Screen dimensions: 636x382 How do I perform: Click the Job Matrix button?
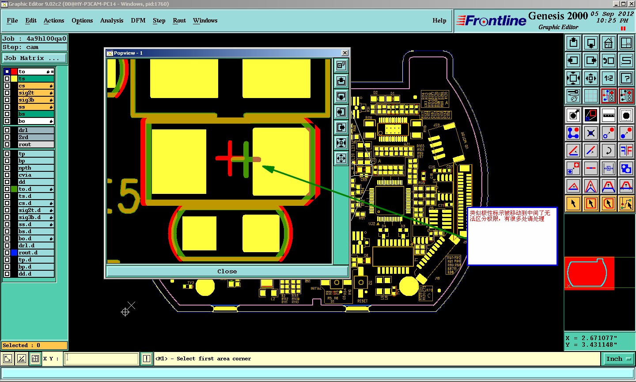coord(34,58)
